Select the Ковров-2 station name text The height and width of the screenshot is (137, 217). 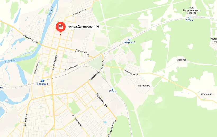click(x=129, y=42)
